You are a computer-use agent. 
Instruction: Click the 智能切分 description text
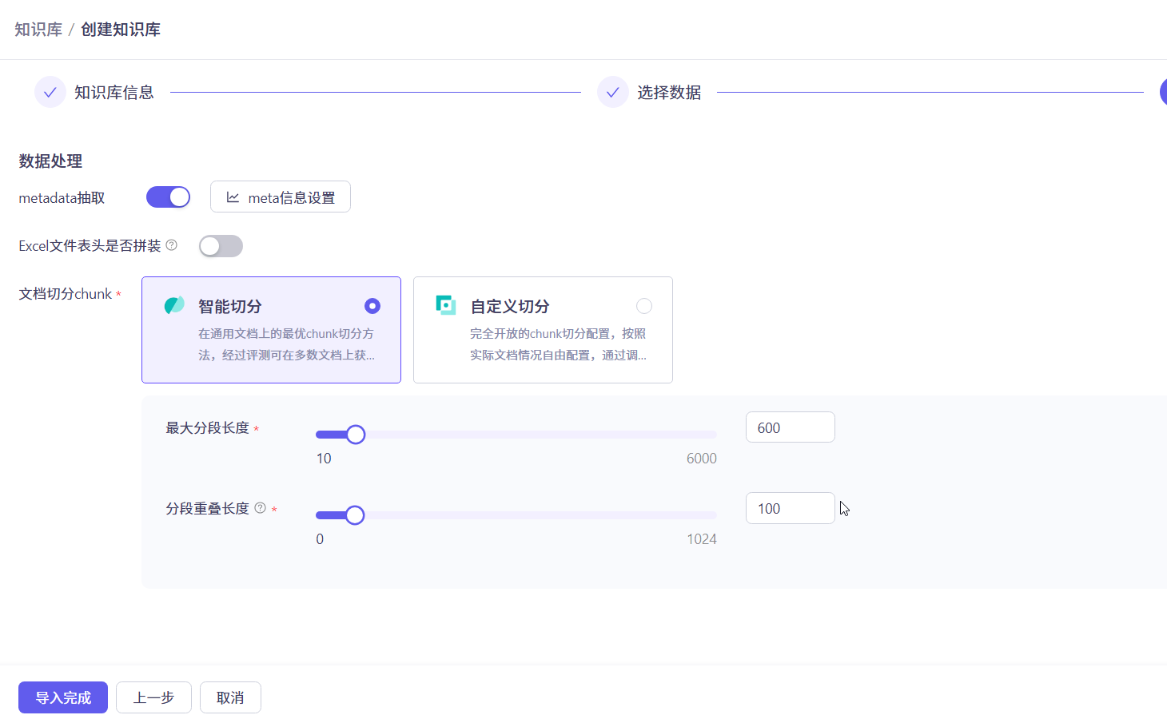click(287, 344)
